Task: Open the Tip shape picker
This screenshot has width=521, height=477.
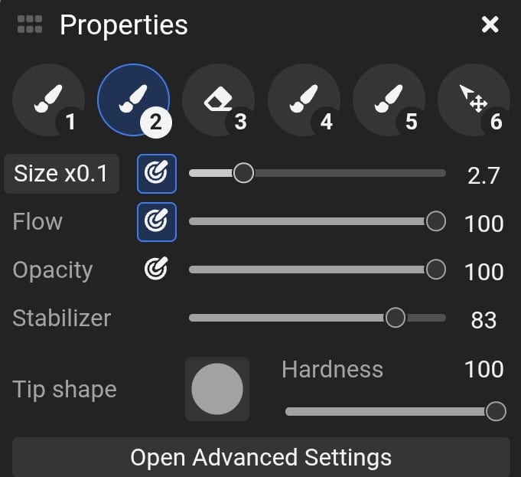Action: (217, 389)
